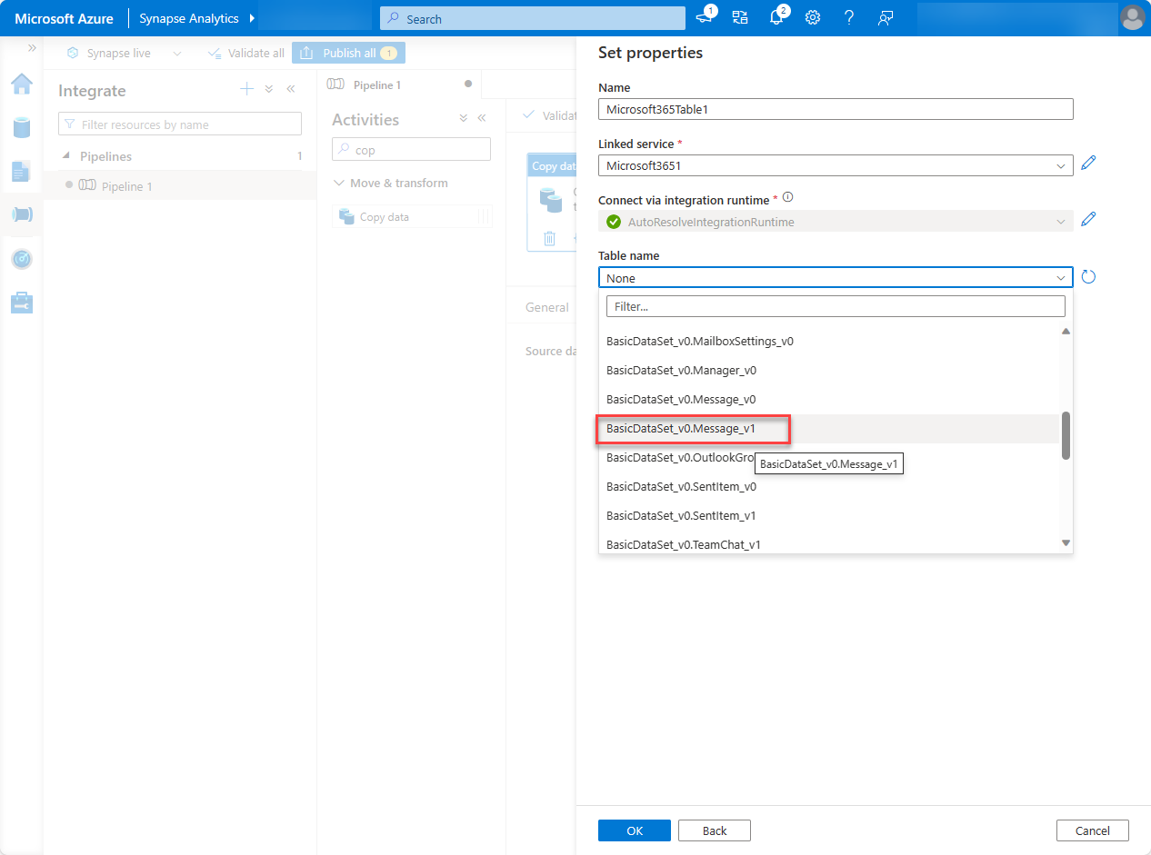The height and width of the screenshot is (855, 1151).
Task: Collapse the Move & transform section
Action: pyautogui.click(x=339, y=184)
